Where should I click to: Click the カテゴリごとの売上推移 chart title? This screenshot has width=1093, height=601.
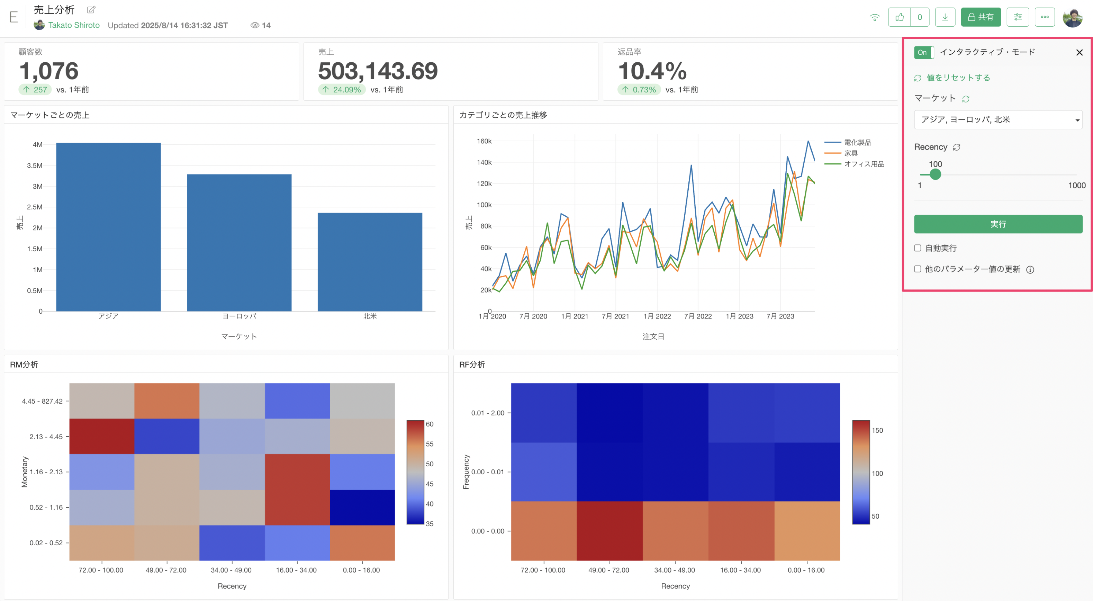point(503,115)
